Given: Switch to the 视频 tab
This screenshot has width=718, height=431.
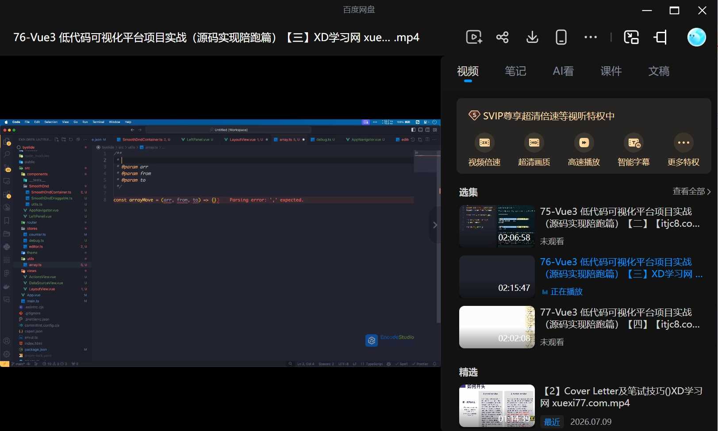Looking at the screenshot, I should (x=468, y=71).
